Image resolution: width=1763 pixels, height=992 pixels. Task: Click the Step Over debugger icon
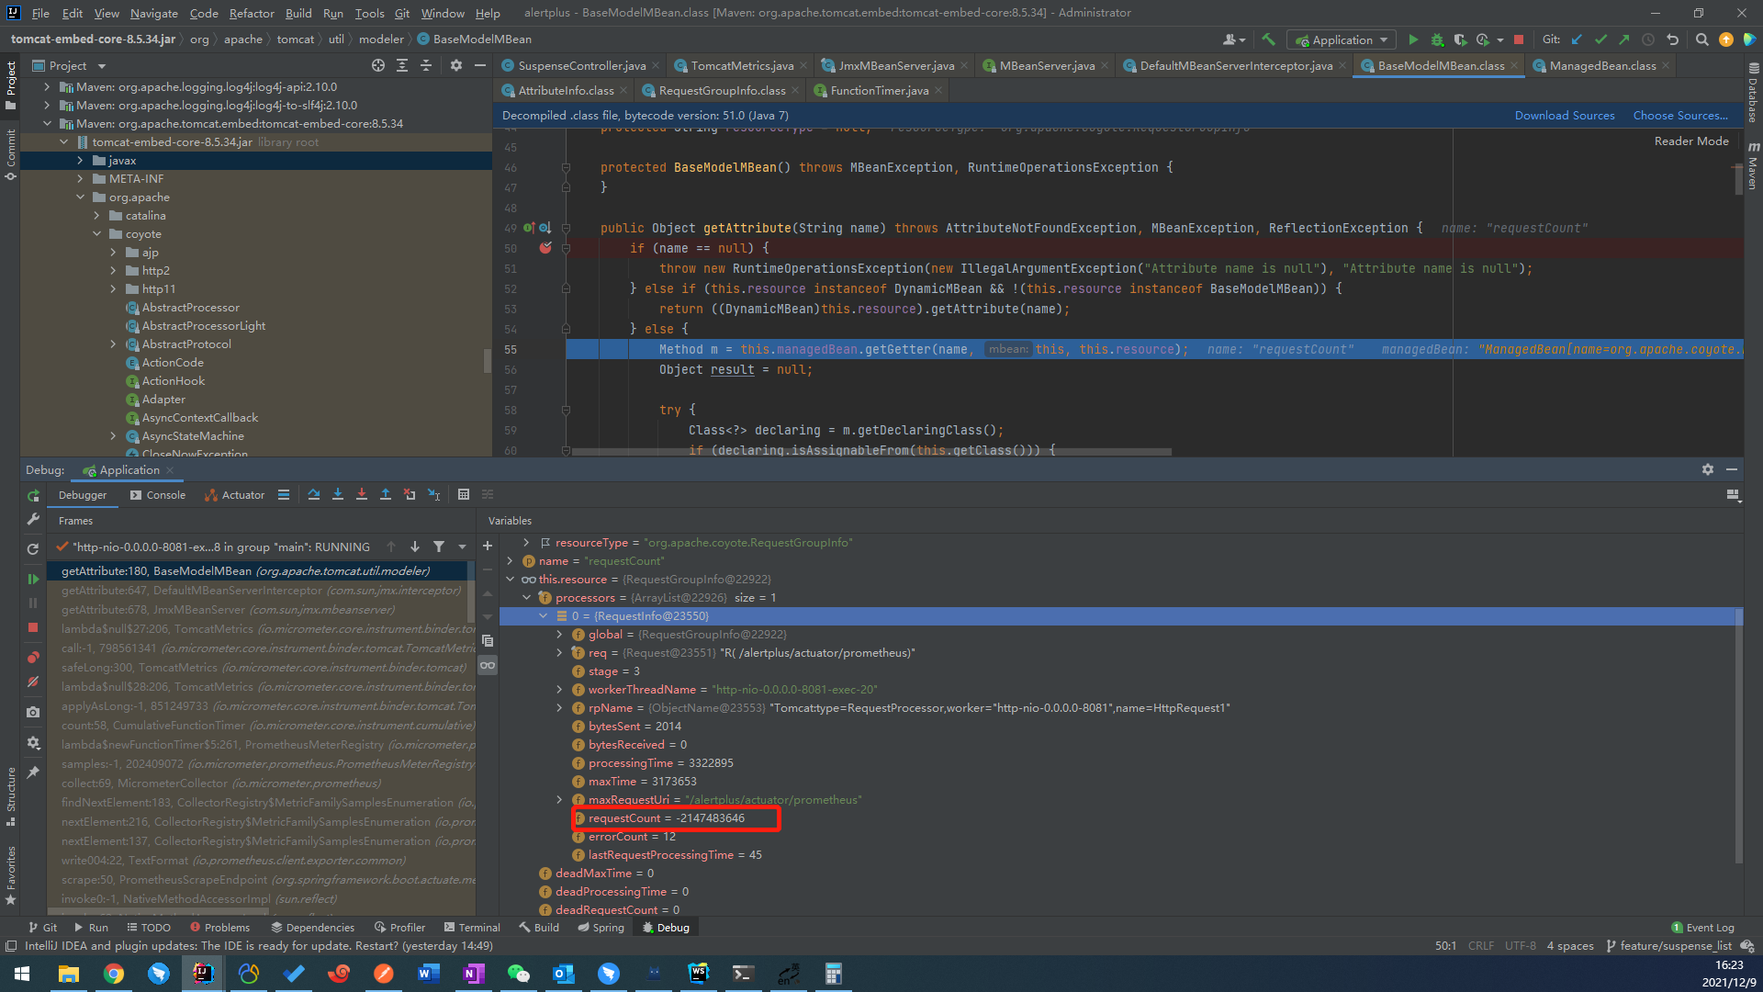point(314,495)
